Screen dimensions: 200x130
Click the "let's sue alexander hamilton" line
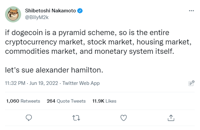coord(54,70)
